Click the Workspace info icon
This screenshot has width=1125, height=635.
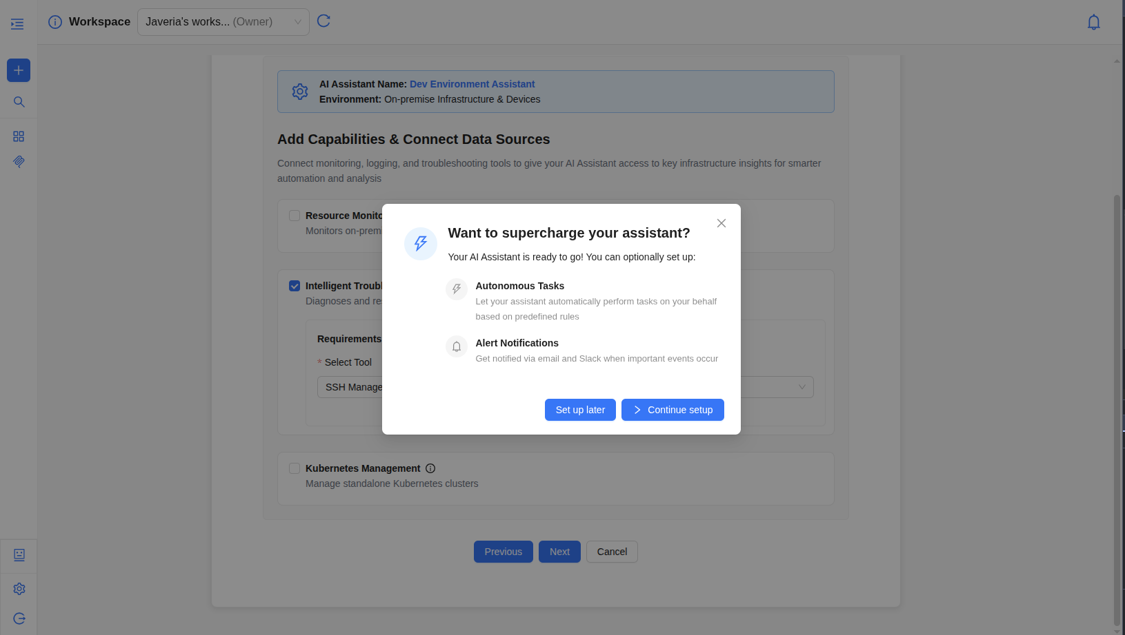(55, 22)
